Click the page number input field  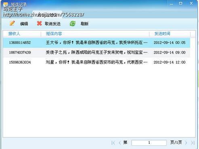point(149,143)
